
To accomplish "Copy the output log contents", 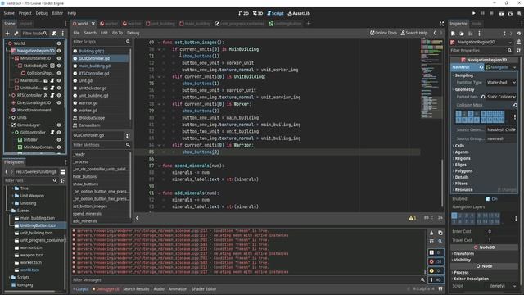I will click(440, 233).
